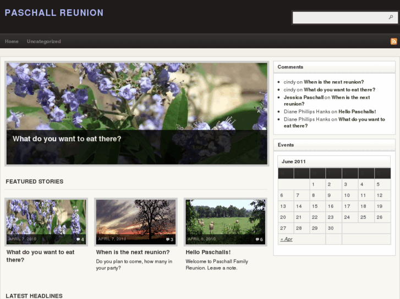Click comment bubble showing 4 comments
400x299 pixels.
(x=78, y=239)
